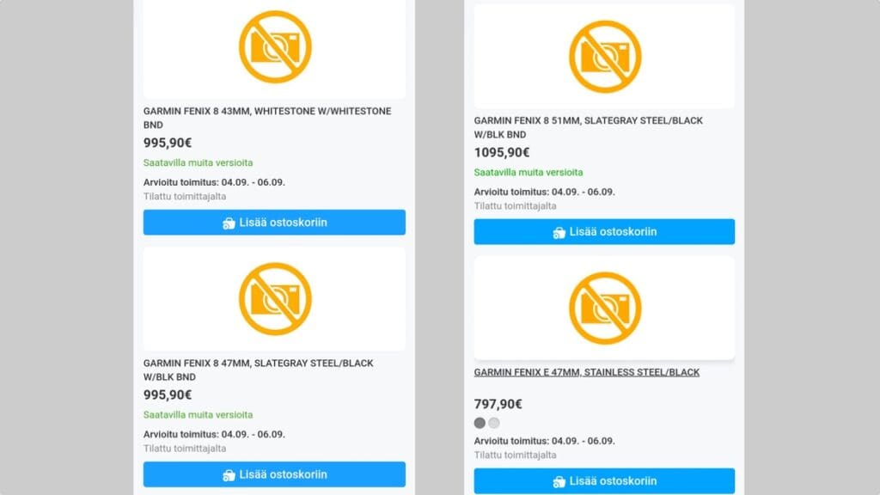View other versions of Fenix 8 43mm
This screenshot has height=495, width=880.
198,162
